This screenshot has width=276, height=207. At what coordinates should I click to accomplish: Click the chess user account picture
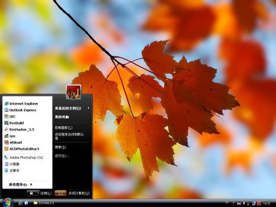[x=74, y=92]
